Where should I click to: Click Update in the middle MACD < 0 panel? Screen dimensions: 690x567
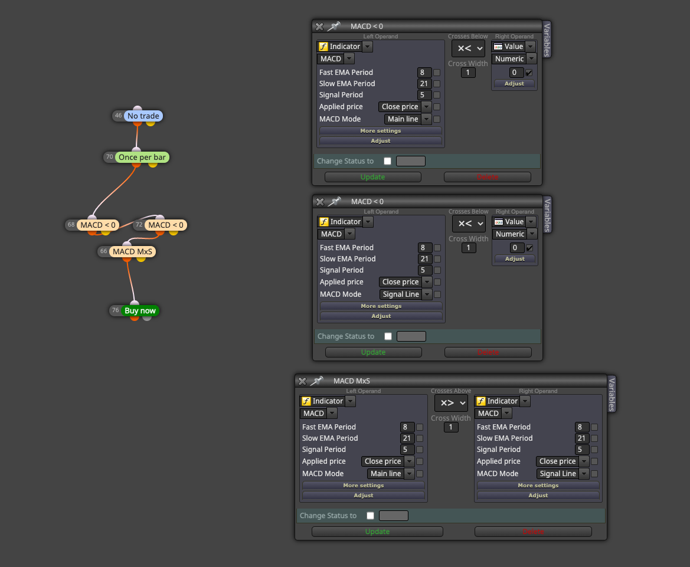373,352
